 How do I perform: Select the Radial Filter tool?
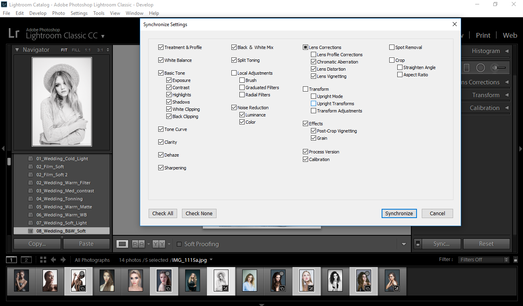click(480, 67)
